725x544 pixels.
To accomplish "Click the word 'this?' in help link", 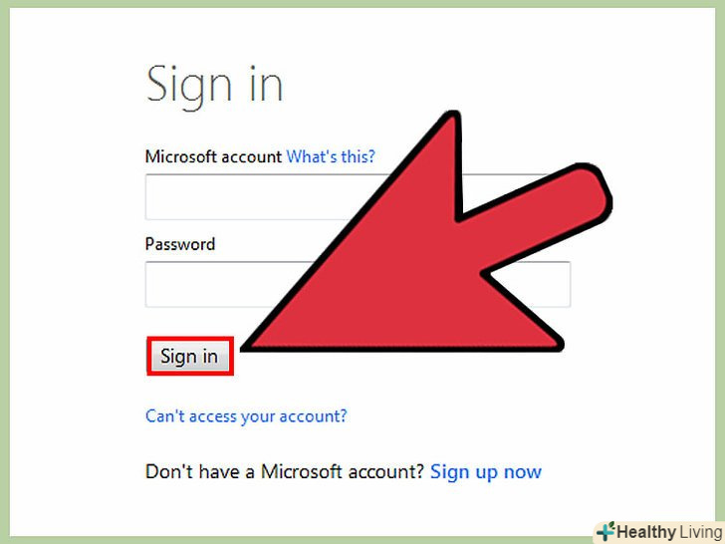I will click(x=358, y=156).
